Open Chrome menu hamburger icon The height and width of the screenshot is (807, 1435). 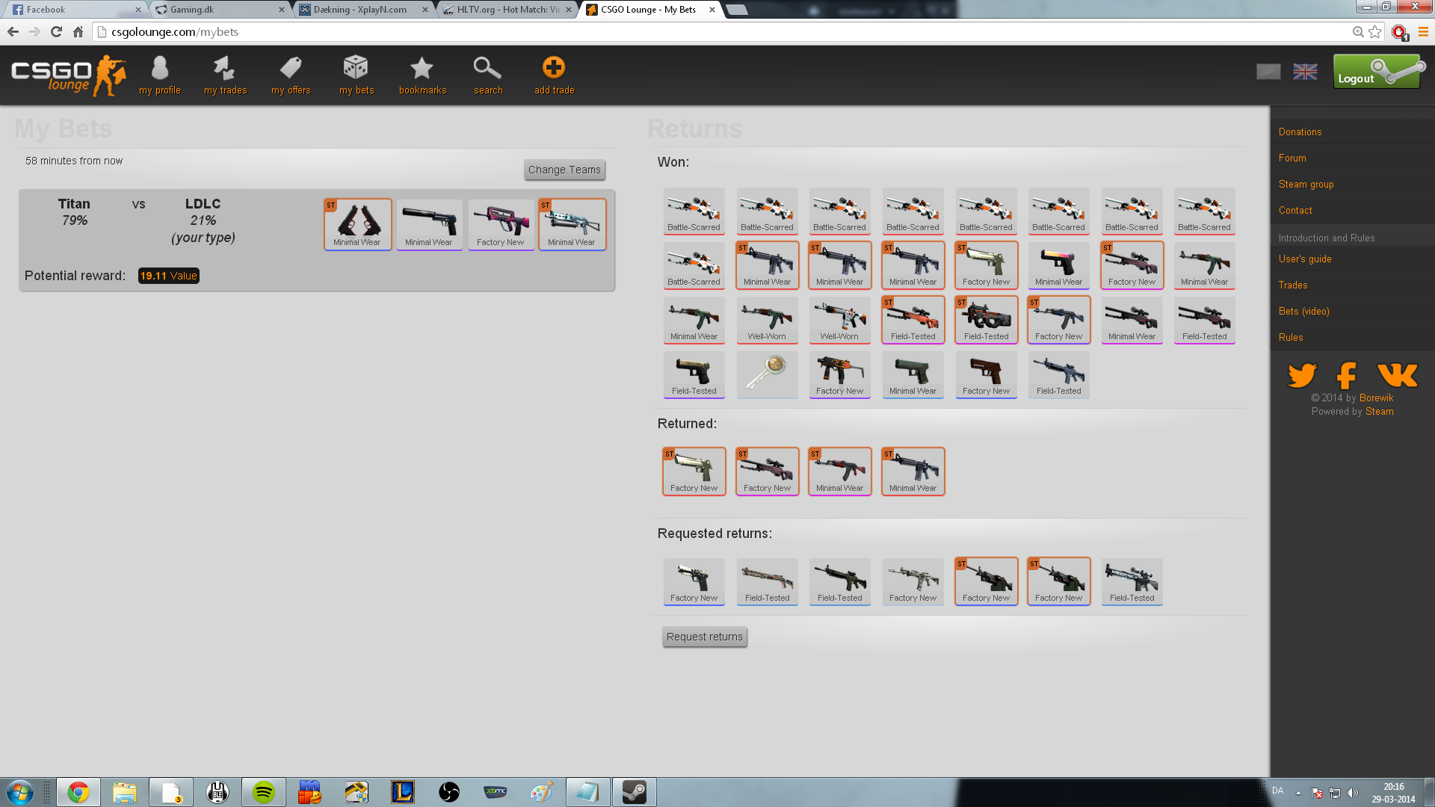[1423, 31]
